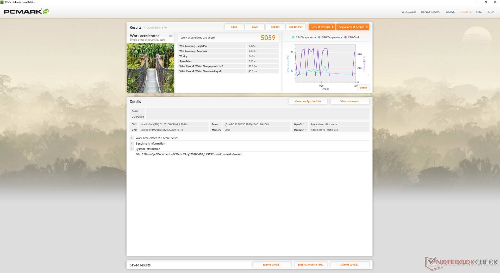
Task: Expand System information section
Action: (x=132, y=149)
